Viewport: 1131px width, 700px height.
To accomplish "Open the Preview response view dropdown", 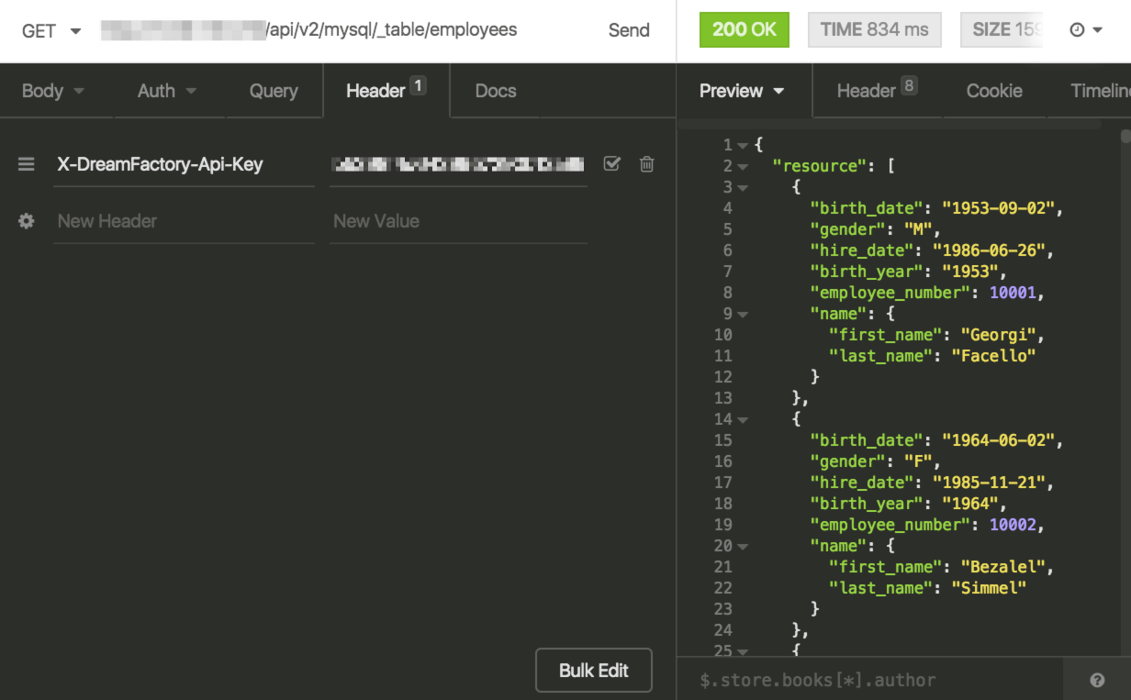I will [743, 90].
